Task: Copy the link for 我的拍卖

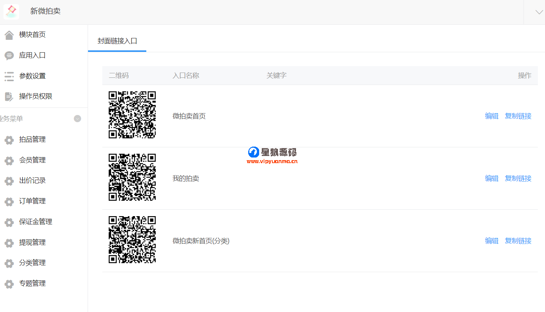Action: [x=518, y=179]
